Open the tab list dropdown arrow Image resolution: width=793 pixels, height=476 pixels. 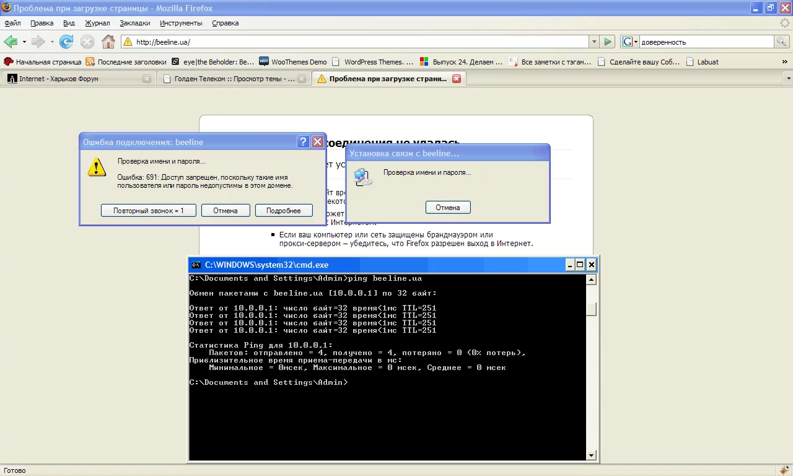click(x=788, y=79)
